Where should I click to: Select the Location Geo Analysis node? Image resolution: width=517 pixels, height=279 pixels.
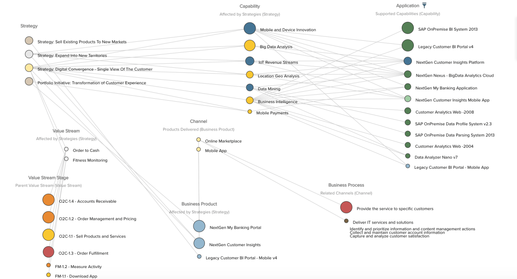tap(250, 75)
